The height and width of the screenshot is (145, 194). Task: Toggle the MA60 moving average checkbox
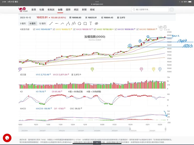[95, 29]
